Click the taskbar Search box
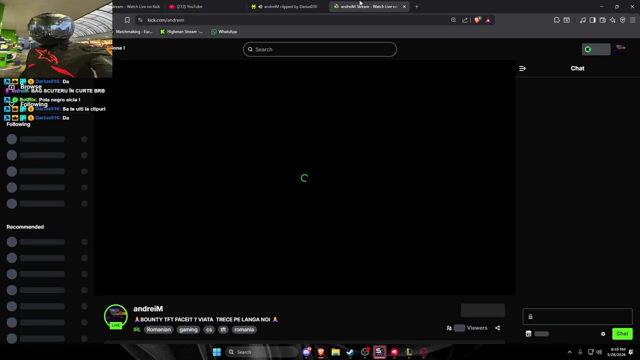640x360 pixels. 261,352
